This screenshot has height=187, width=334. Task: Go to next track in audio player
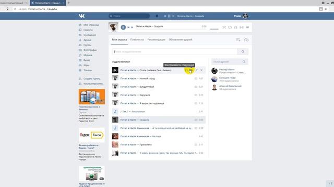[132, 27]
